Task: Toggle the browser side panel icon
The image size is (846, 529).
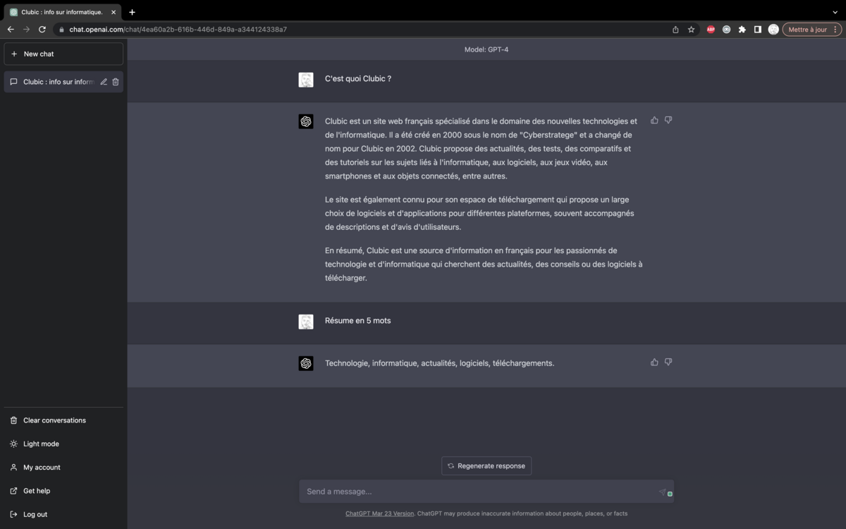Action: [x=757, y=30]
